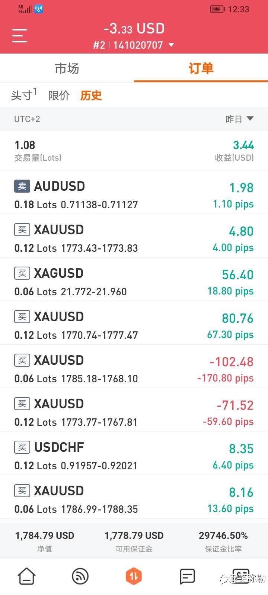268x595 pixels.
Task: Select the 订单 tab
Action: pyautogui.click(x=201, y=68)
